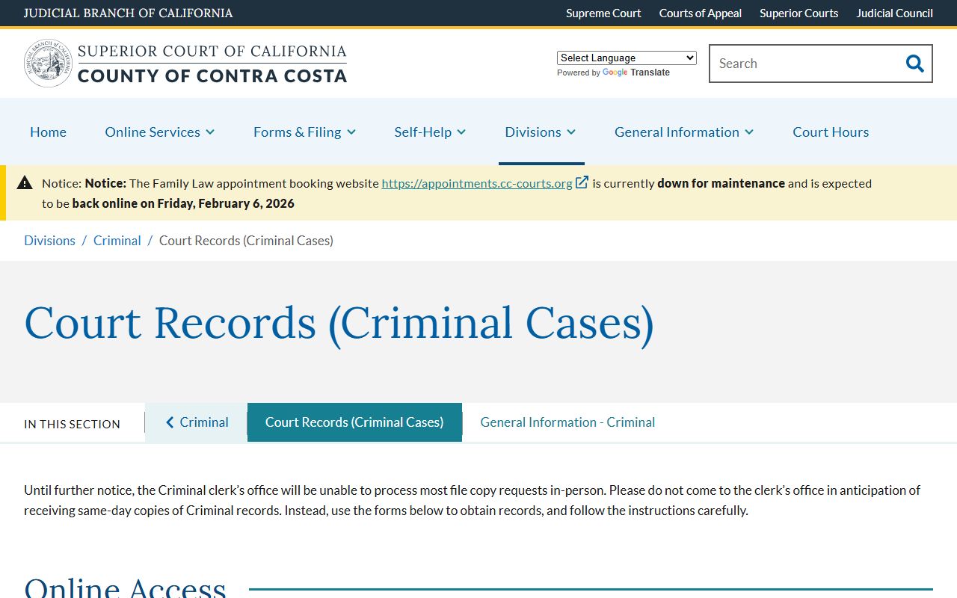Click the IN THIS SECTION label
The width and height of the screenshot is (957, 598).
pos(72,424)
